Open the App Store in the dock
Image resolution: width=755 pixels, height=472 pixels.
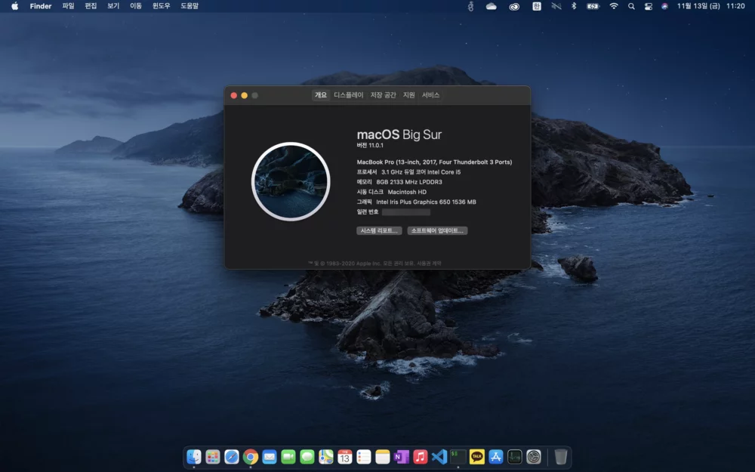click(x=495, y=457)
